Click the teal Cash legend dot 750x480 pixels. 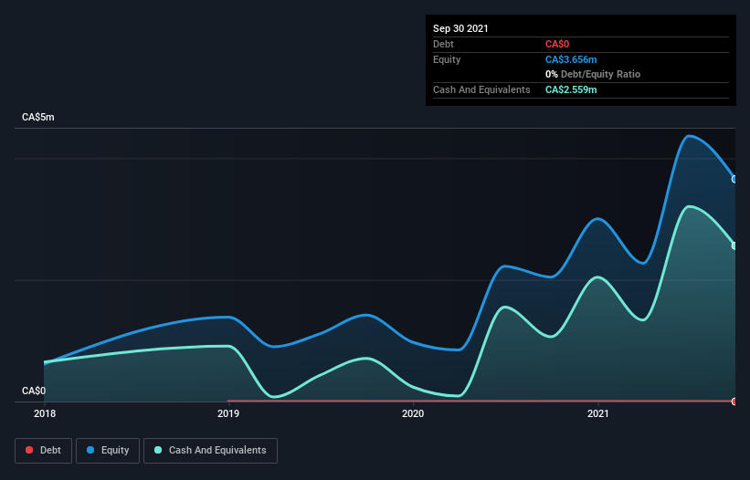pos(158,450)
